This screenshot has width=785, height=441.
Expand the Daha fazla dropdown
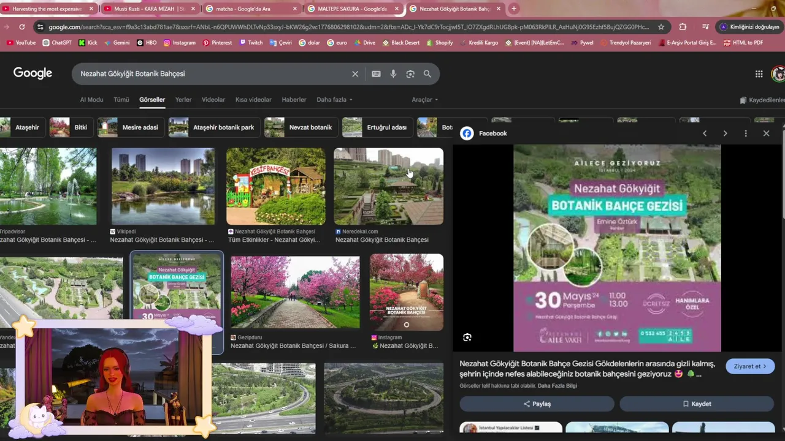coord(334,100)
